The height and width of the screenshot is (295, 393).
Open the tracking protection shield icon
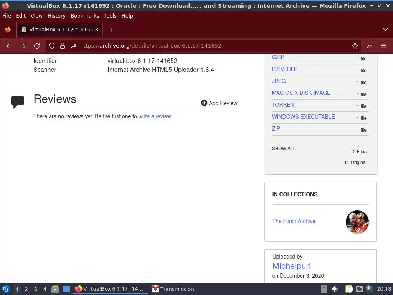[x=52, y=46]
